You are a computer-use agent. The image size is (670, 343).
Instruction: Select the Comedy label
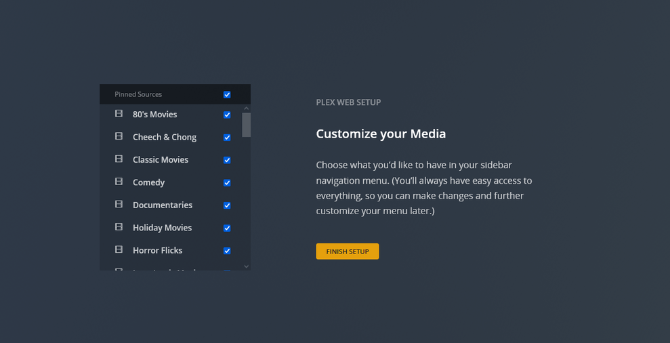tap(148, 182)
